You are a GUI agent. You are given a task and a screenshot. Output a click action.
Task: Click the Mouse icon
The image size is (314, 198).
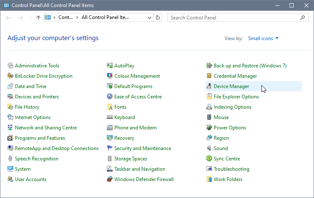click(209, 117)
